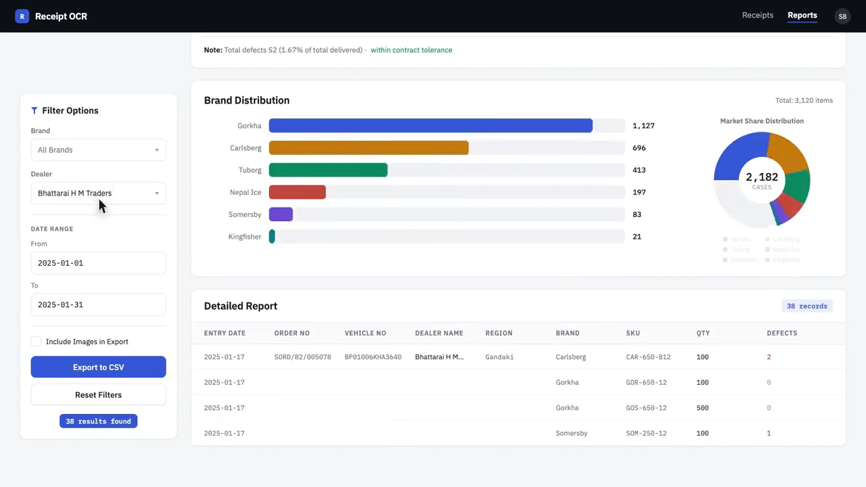Open the SB user avatar menu
The width and height of the screenshot is (866, 487).
tap(842, 16)
